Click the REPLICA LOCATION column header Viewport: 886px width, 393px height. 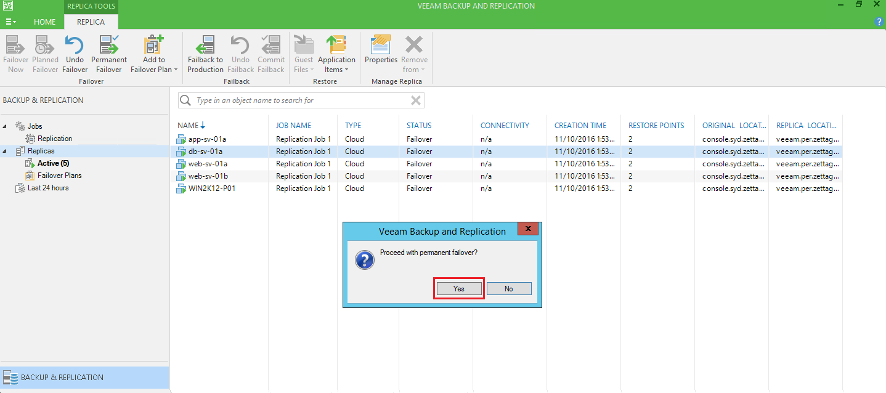(x=805, y=125)
